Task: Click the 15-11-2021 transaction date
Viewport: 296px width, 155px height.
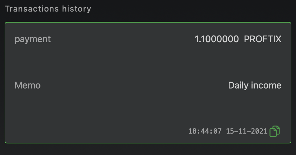Action: coord(247,131)
